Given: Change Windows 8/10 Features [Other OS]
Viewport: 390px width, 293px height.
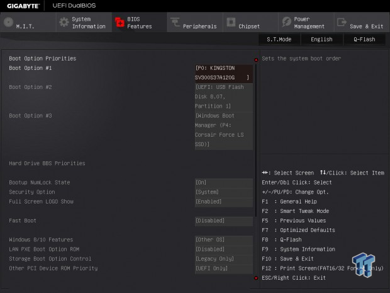Looking at the screenshot, I should pyautogui.click(x=223, y=239).
